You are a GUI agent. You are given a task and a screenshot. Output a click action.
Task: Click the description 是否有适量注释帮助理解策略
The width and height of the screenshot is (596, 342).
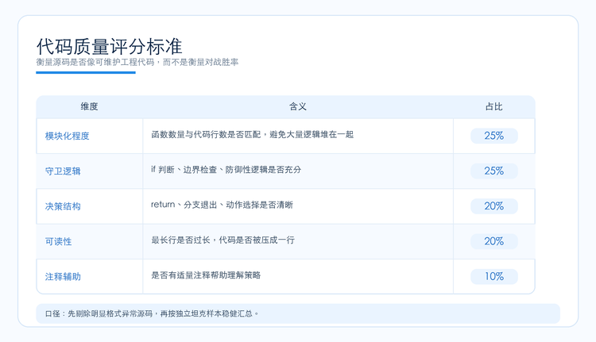pos(206,275)
